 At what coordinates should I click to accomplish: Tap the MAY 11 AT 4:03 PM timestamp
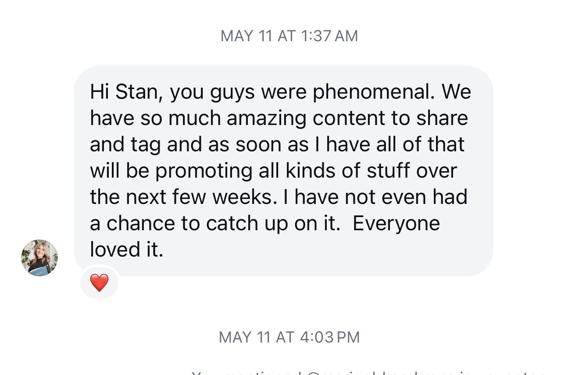[x=289, y=337]
